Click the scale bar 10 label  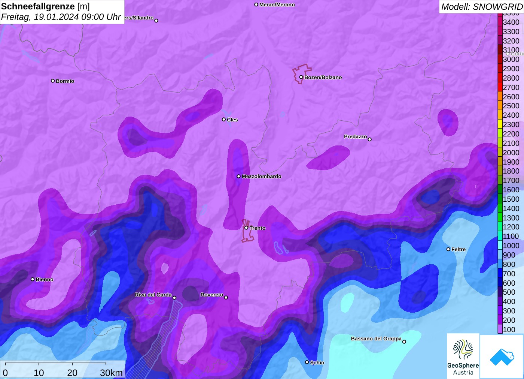[39, 373]
